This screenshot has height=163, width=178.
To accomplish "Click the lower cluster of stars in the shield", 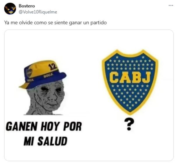I will pyautogui.click(x=130, y=96).
